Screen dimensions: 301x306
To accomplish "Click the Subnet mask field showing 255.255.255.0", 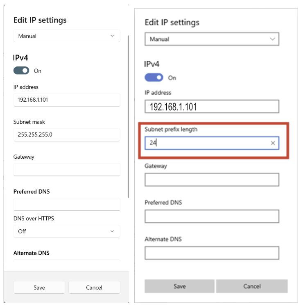I will point(67,135).
